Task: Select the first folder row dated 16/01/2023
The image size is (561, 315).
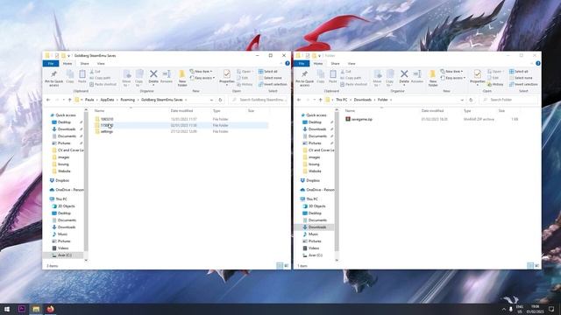Action: point(181,119)
